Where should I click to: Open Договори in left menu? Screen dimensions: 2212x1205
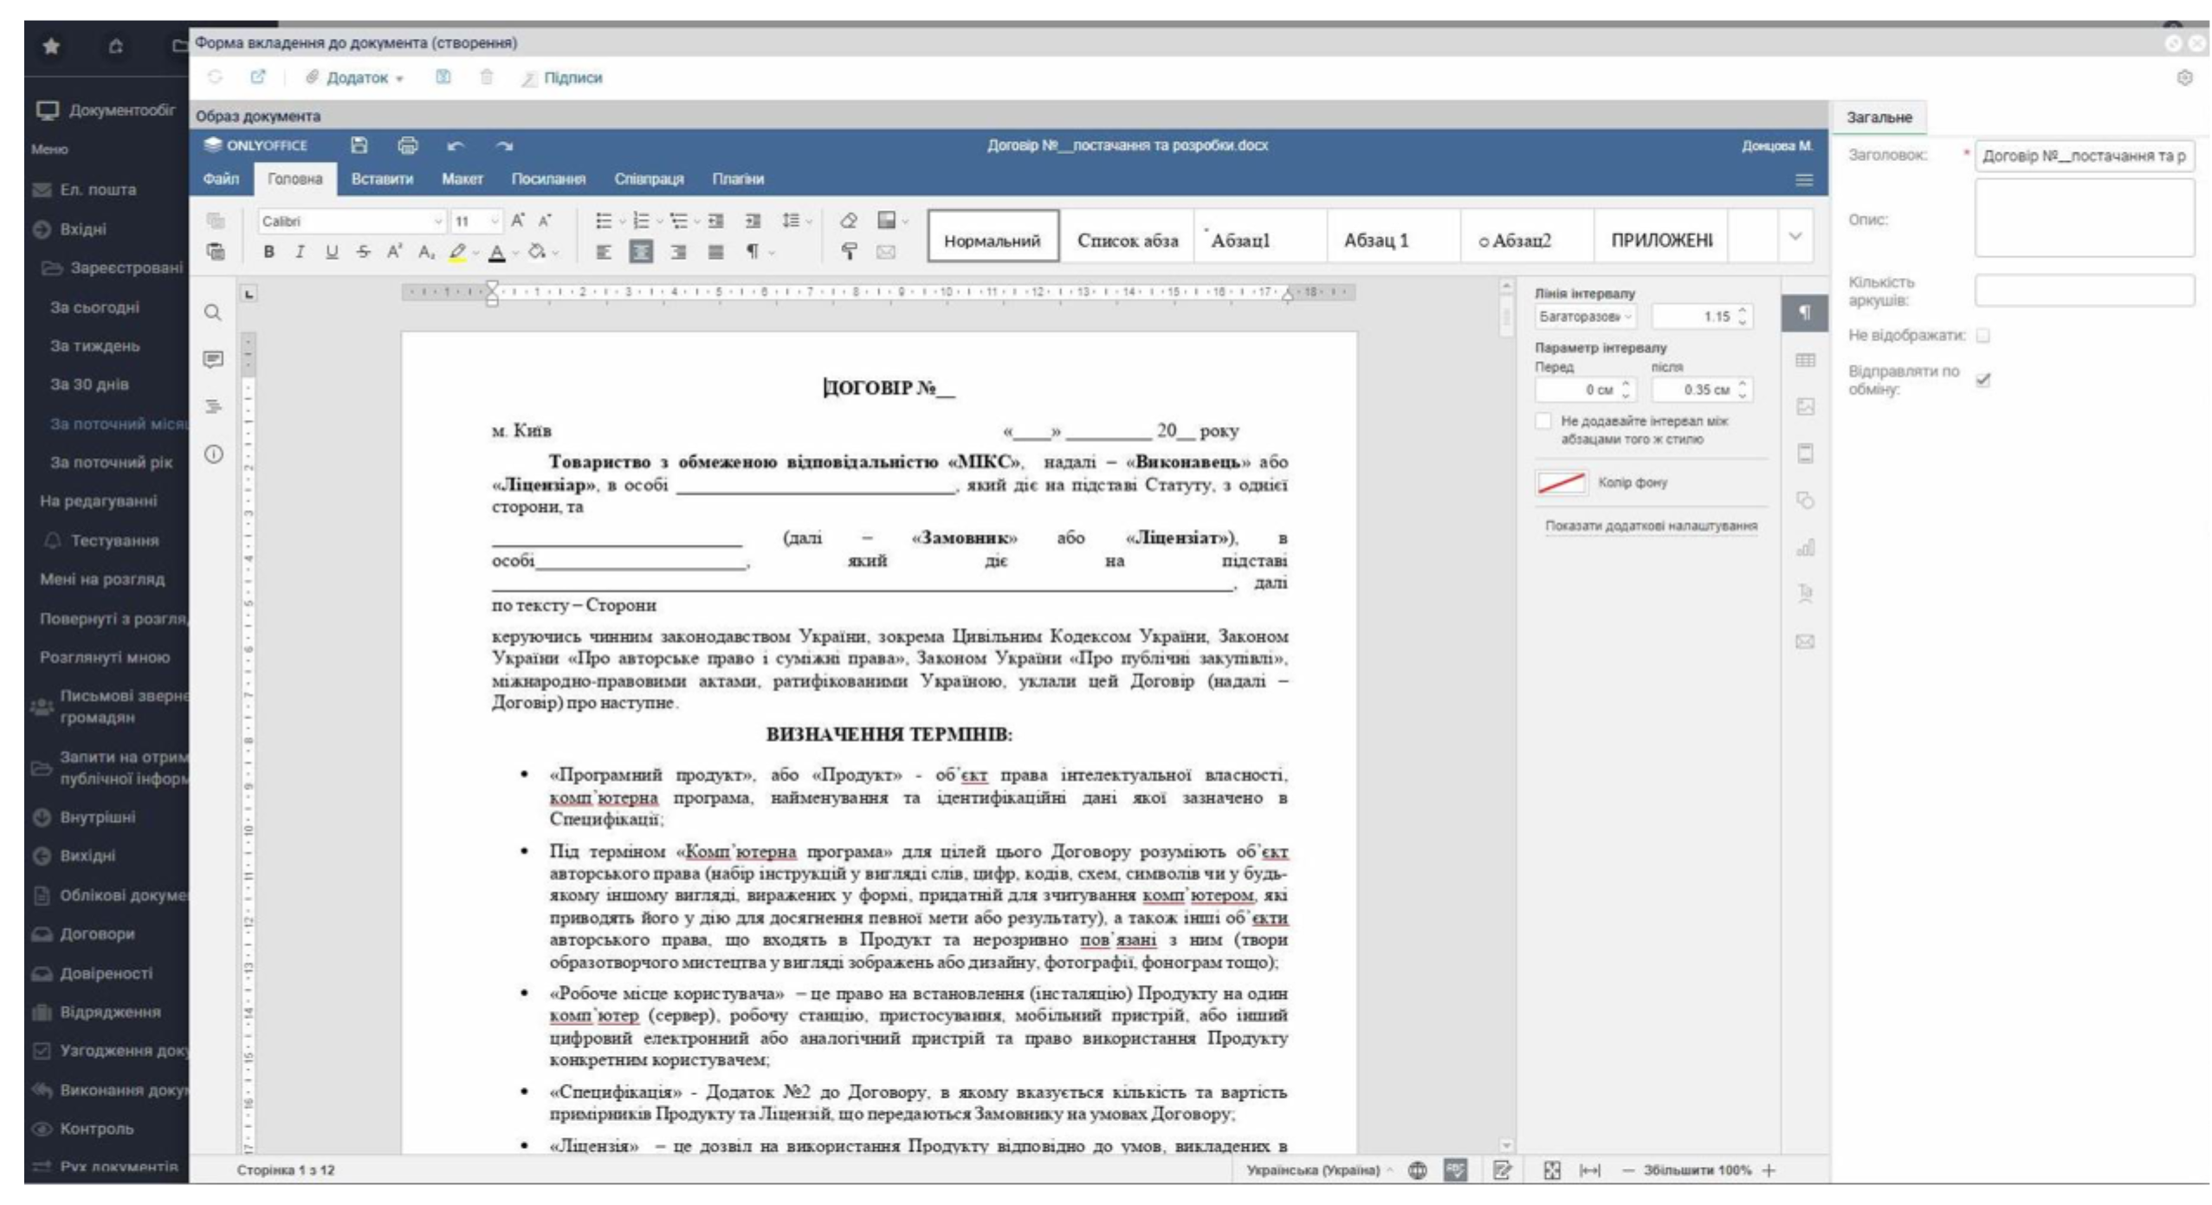pyautogui.click(x=97, y=934)
